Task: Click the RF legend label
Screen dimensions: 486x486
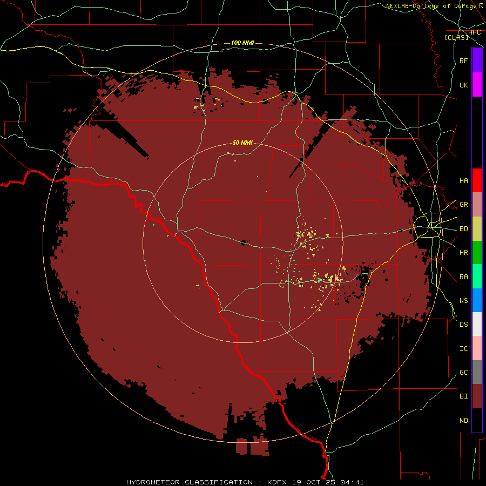Action: click(x=464, y=60)
